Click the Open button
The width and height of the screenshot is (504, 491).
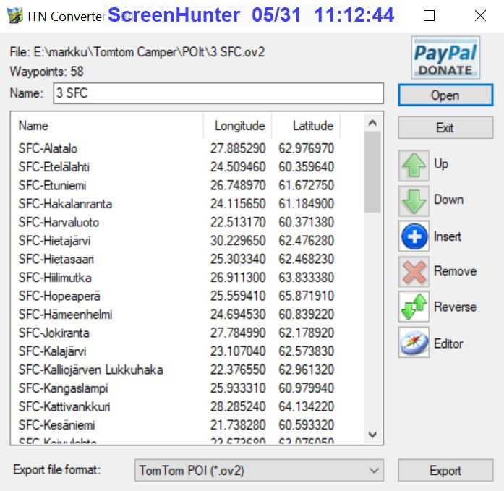coord(445,95)
